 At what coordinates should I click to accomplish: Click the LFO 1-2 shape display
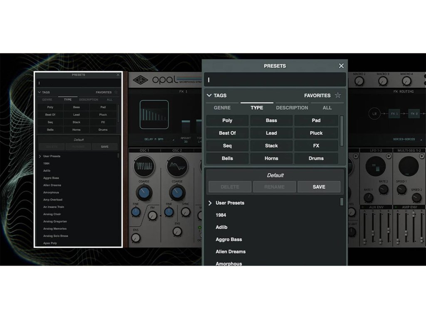376,166
